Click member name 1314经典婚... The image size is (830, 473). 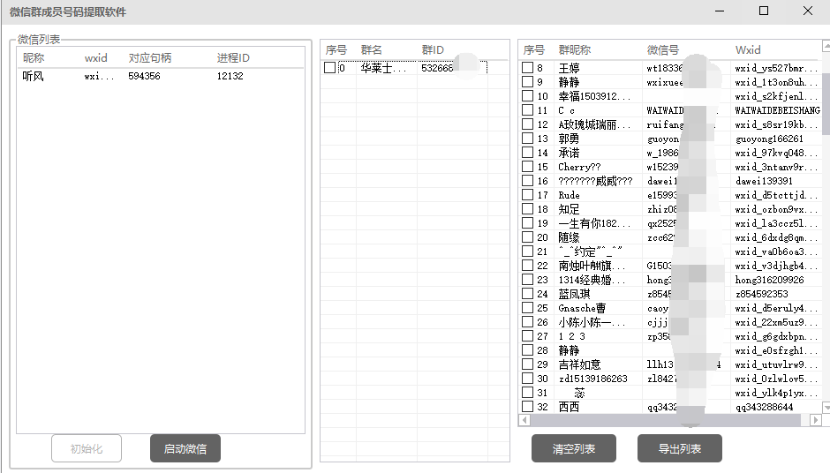592,280
